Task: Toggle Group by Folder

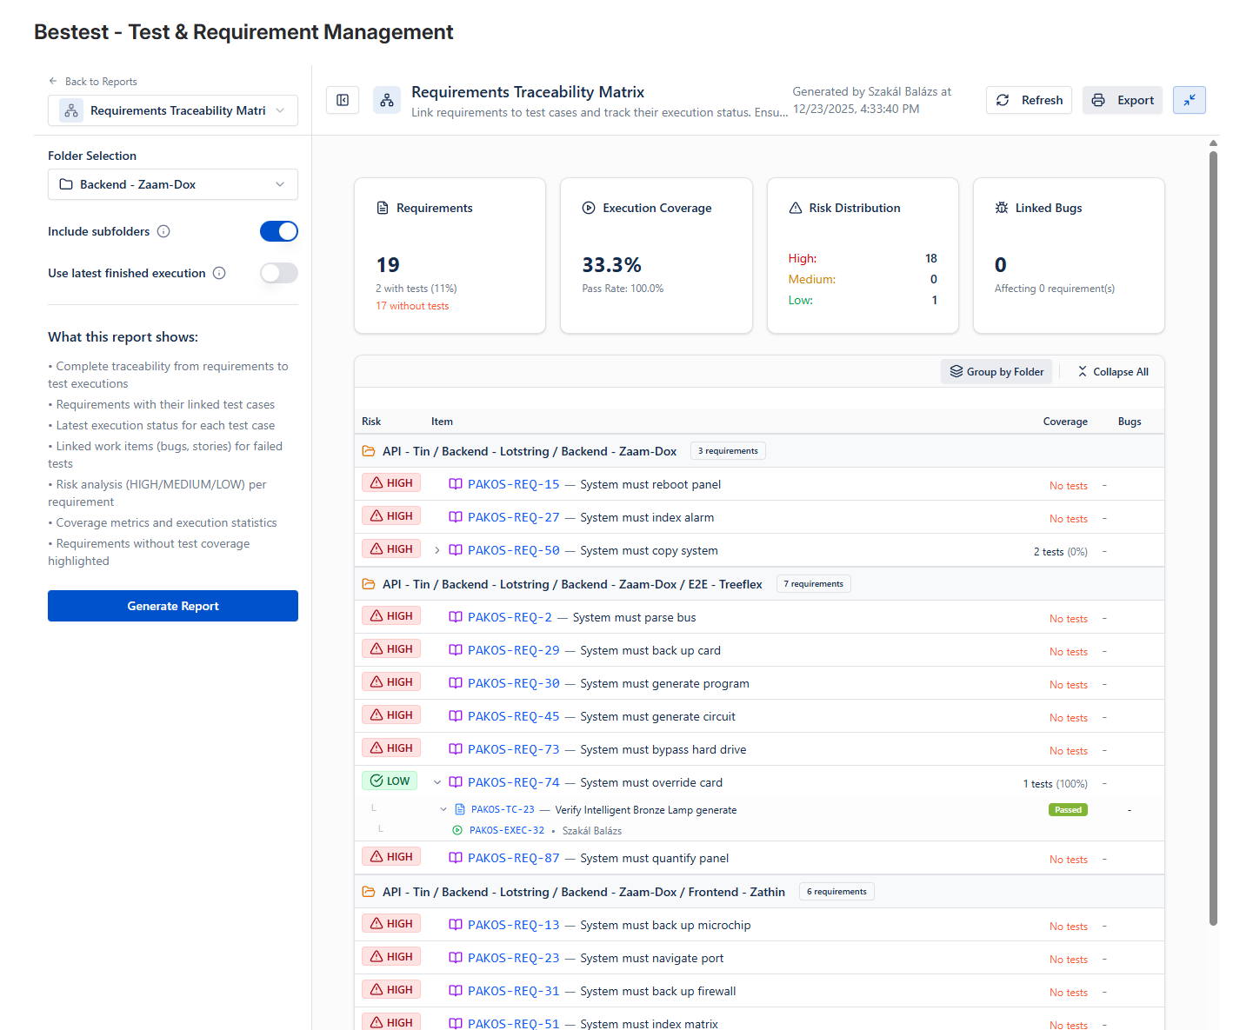Action: coord(996,371)
